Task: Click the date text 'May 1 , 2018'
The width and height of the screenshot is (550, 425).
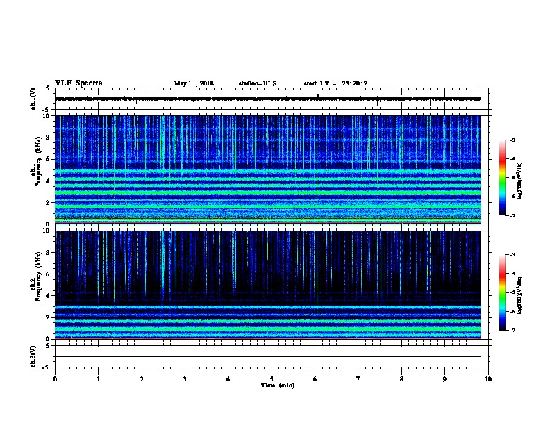Action: tap(194, 83)
